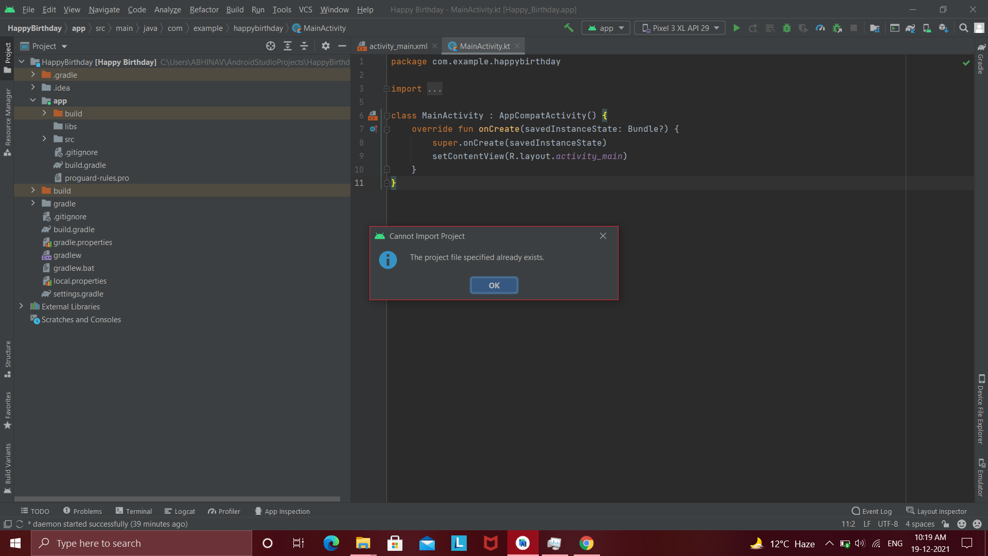Open the Refactor menu
988x556 pixels.
coord(204,9)
